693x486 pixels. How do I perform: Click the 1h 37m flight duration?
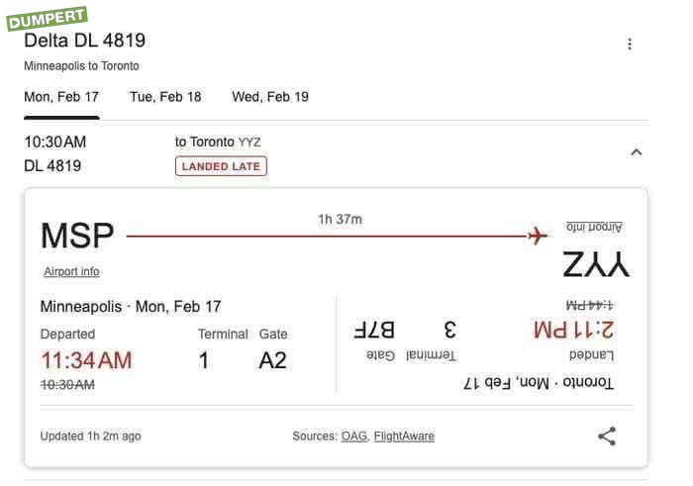pyautogui.click(x=340, y=219)
